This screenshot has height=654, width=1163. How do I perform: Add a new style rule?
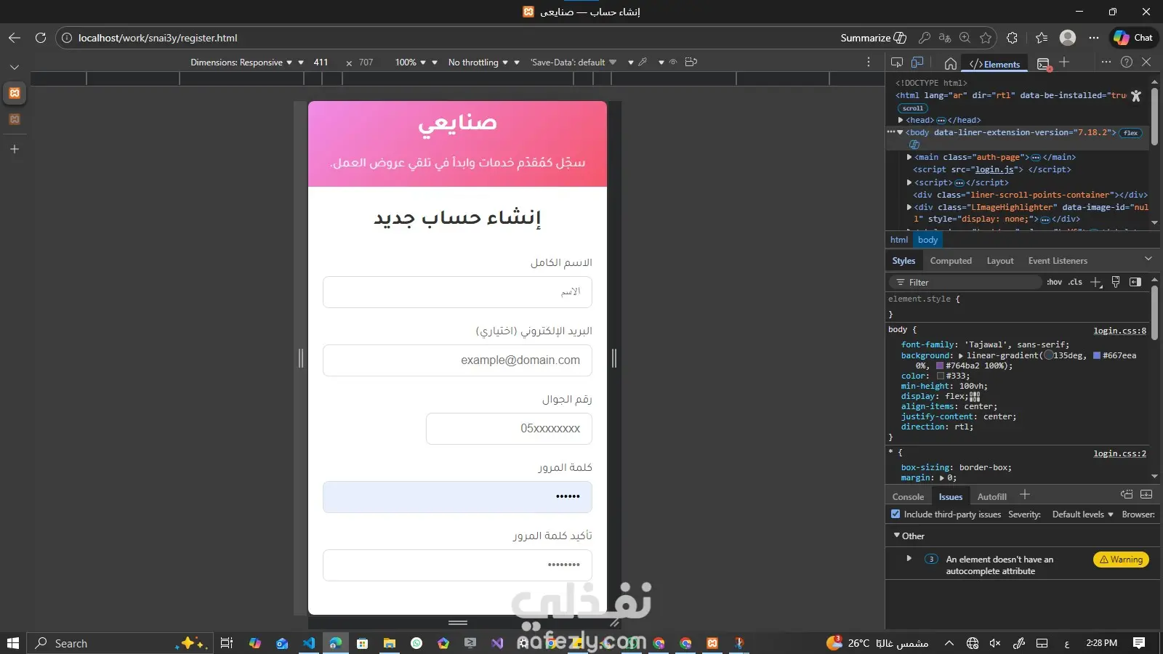point(1096,282)
